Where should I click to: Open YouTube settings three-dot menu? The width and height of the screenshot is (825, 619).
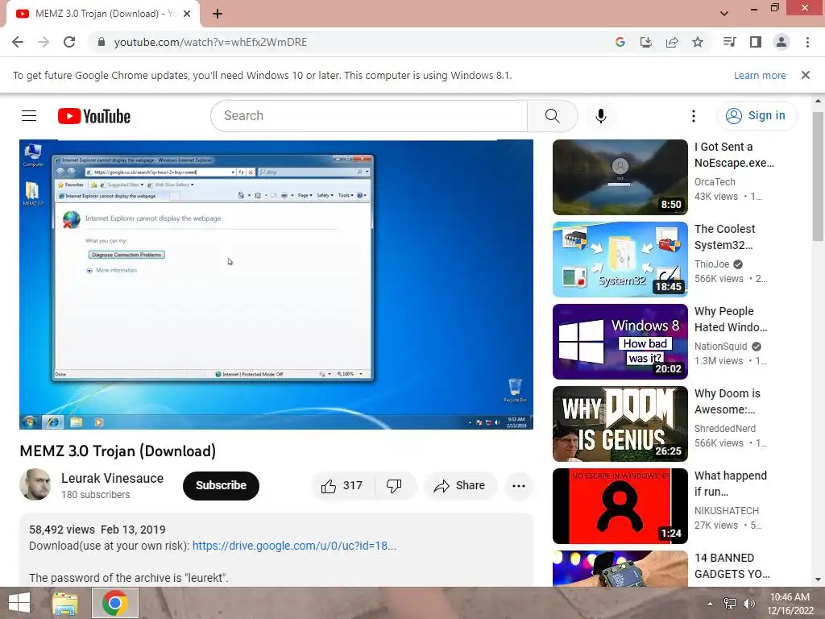pos(694,116)
